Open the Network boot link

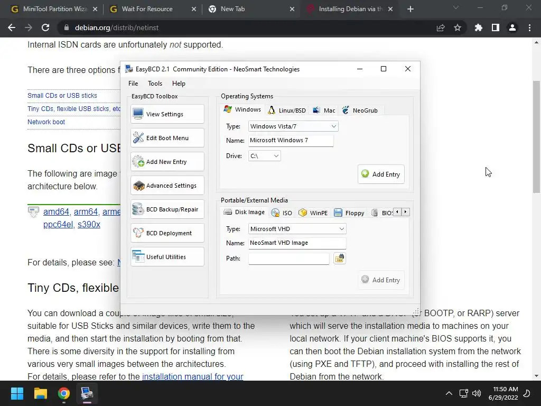[x=46, y=122]
